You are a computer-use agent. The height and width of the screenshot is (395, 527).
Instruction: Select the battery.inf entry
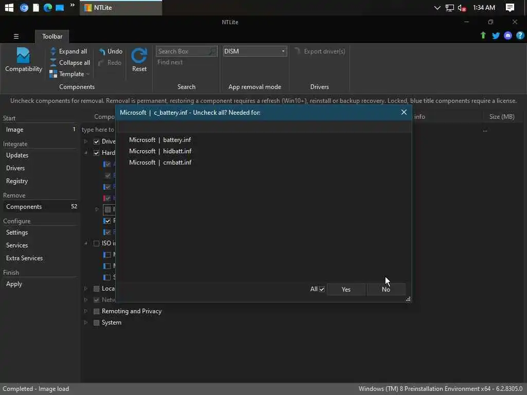tap(160, 140)
